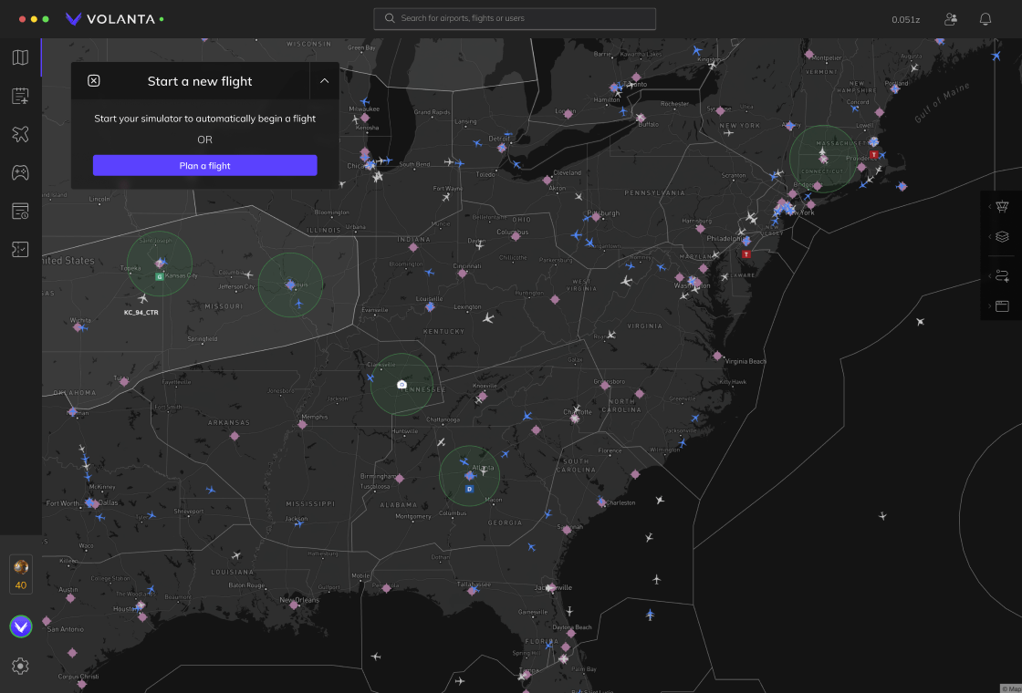The height and width of the screenshot is (693, 1022).
Task: Open the boarding pass ticket icon
Action: [x=20, y=249]
